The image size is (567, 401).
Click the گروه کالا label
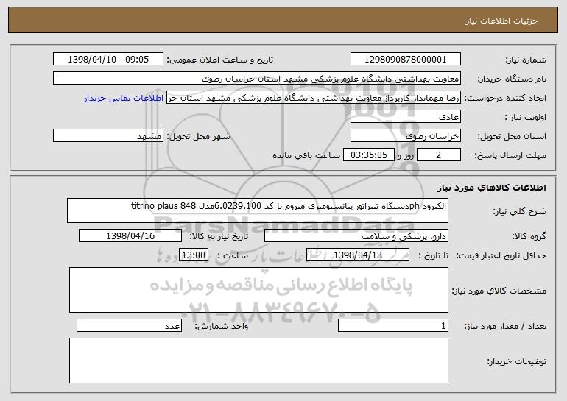pyautogui.click(x=529, y=237)
